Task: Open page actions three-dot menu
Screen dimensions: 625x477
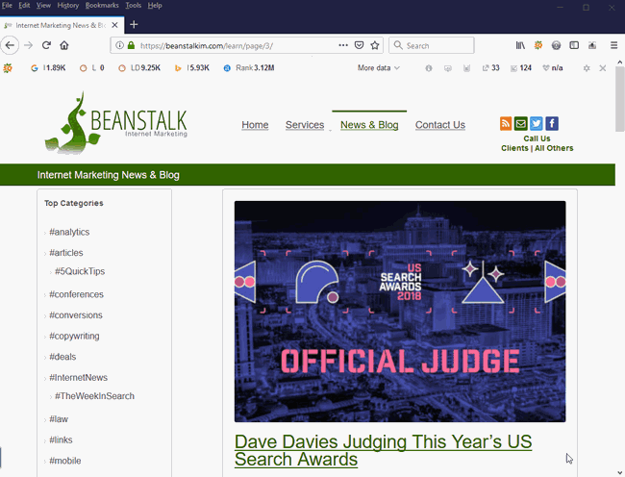Action: click(343, 45)
